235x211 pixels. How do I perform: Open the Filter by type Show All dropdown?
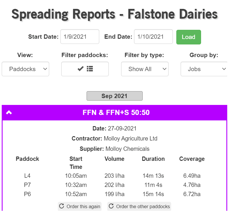click(x=145, y=69)
